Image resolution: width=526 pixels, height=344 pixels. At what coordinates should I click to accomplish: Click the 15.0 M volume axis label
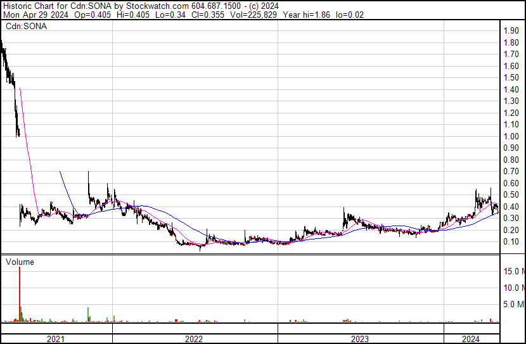pos(514,271)
